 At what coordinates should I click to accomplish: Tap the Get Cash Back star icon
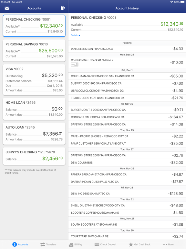(x=131, y=244)
